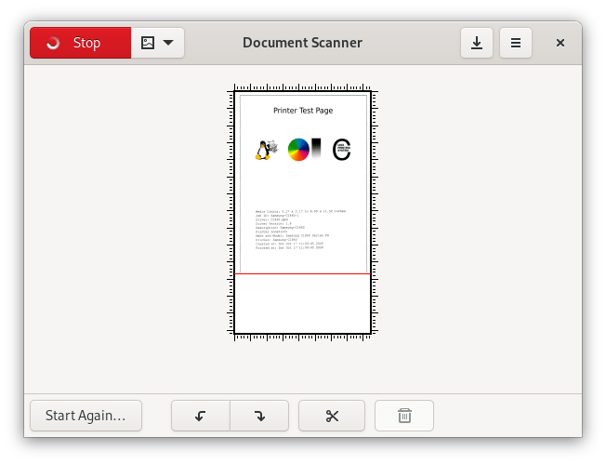The height and width of the screenshot is (464, 606).
Task: Open the hamburger main menu
Action: (515, 43)
